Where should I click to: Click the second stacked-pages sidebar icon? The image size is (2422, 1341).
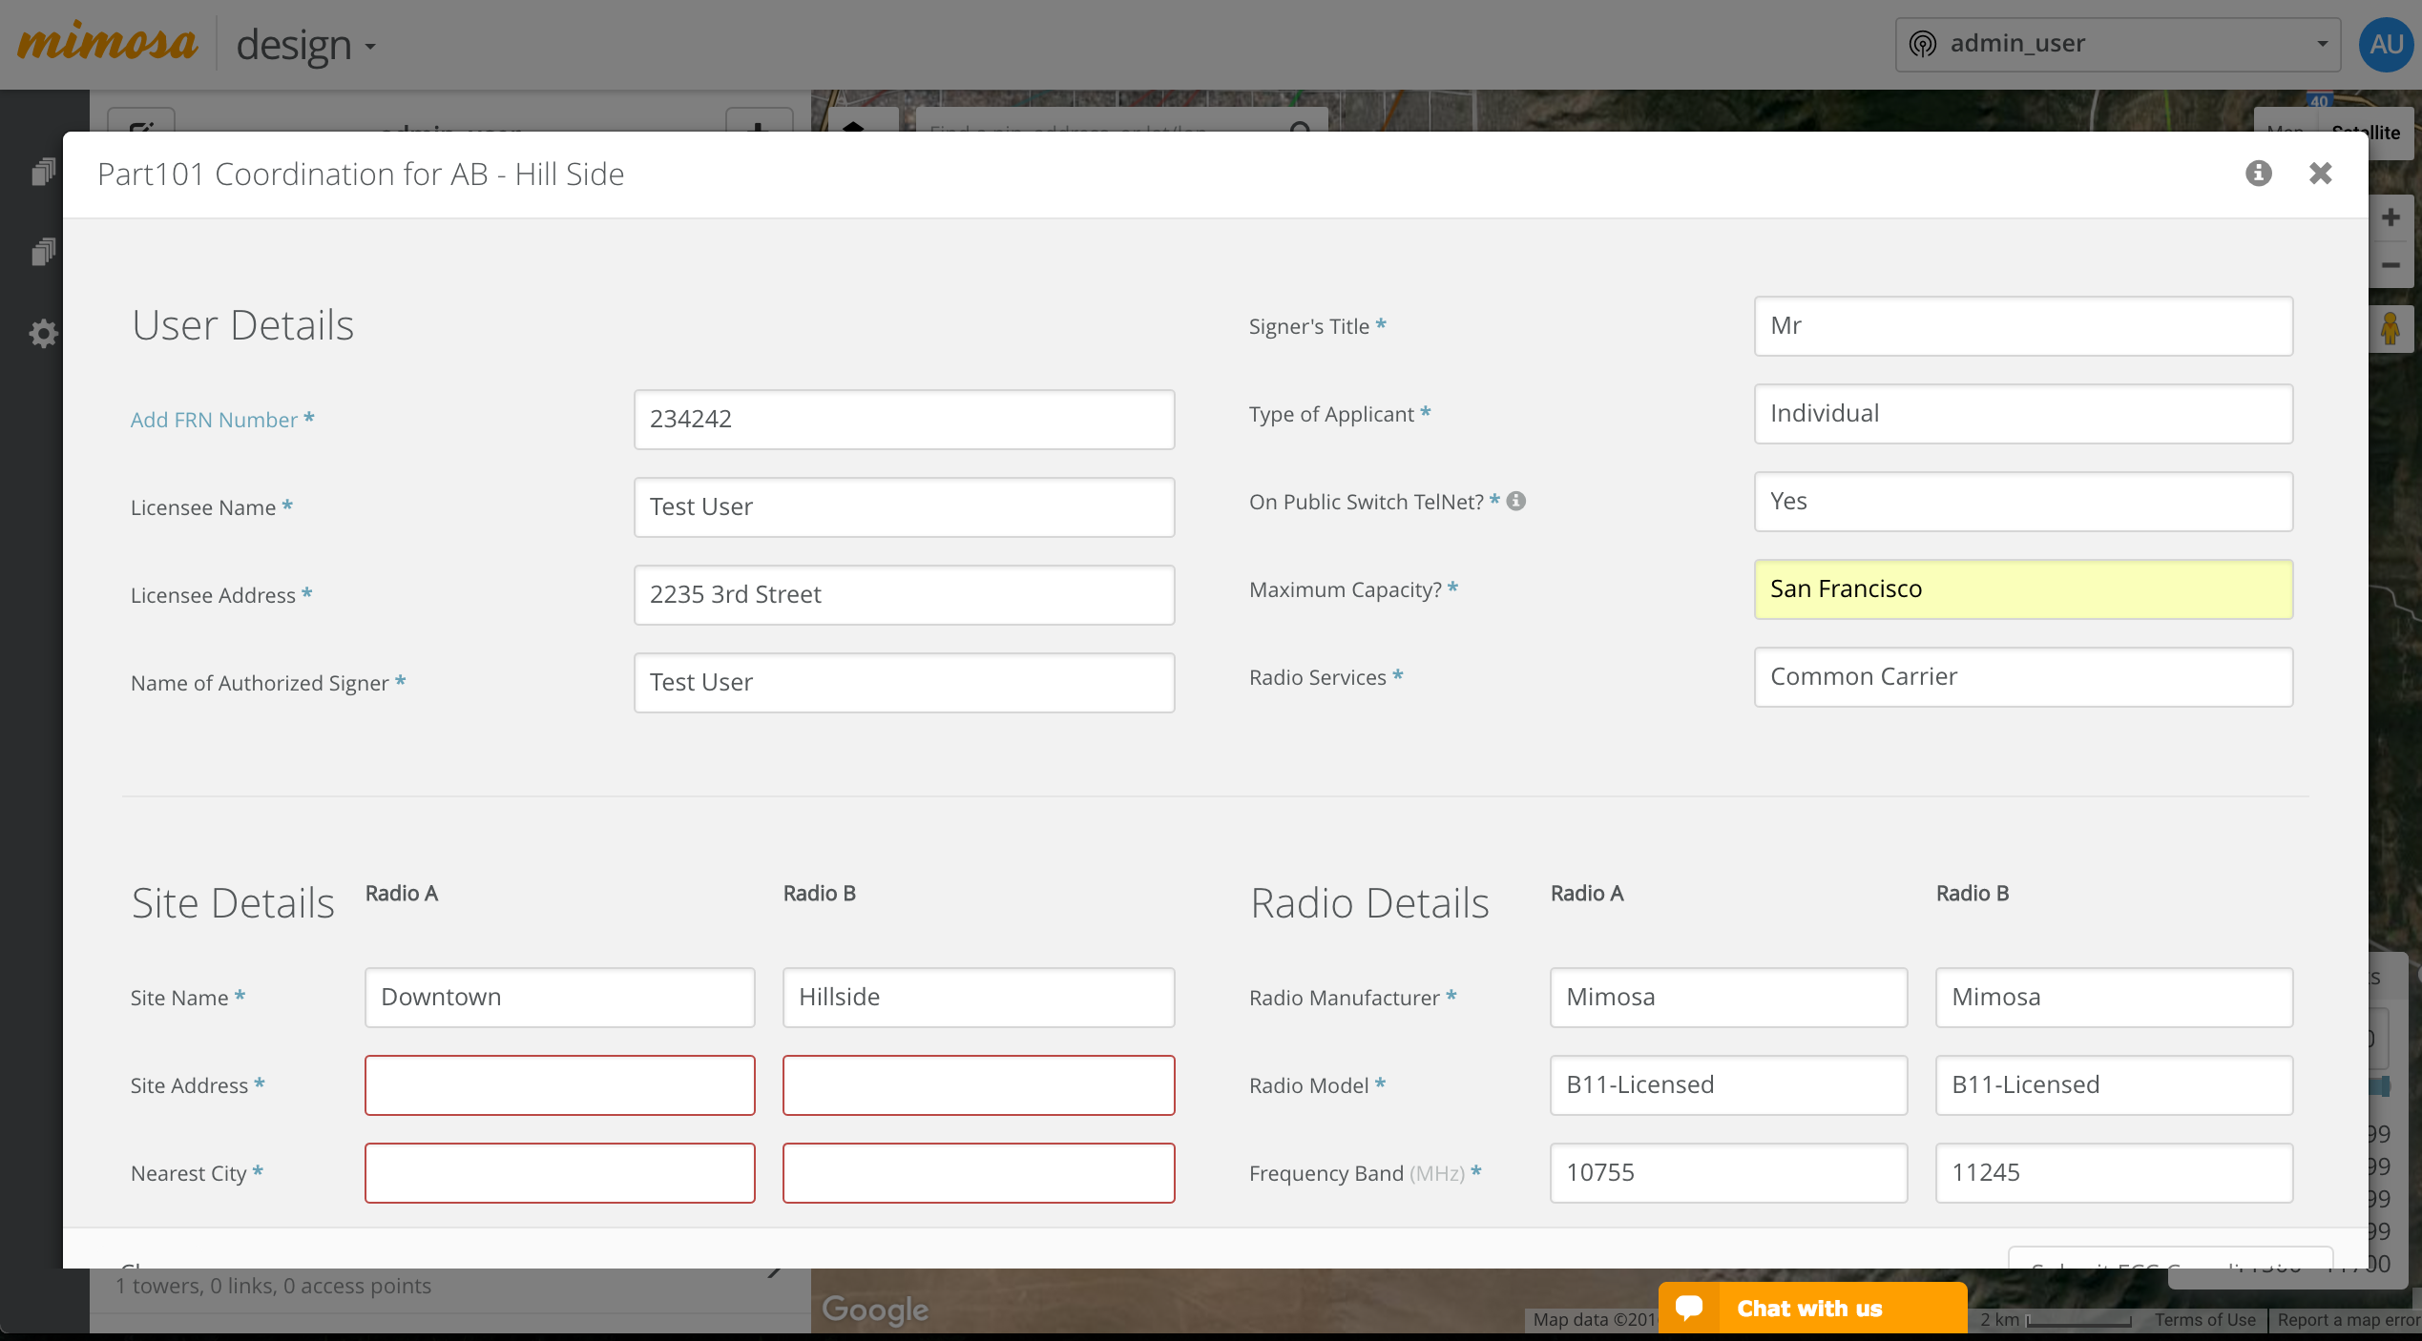(x=43, y=252)
